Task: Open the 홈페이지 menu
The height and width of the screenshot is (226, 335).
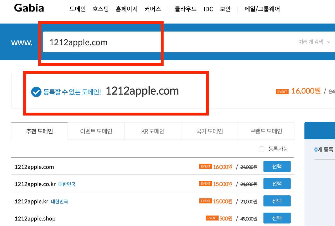Action: click(127, 9)
